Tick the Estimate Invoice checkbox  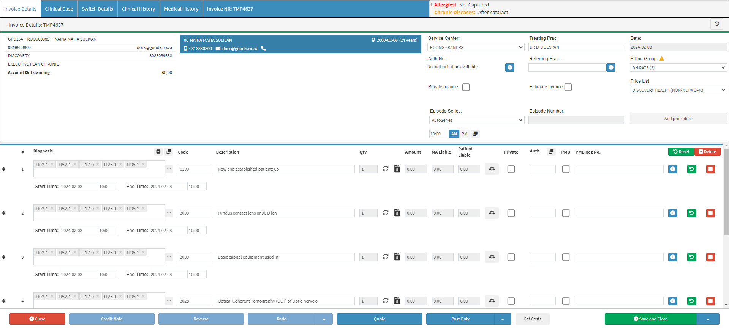568,87
